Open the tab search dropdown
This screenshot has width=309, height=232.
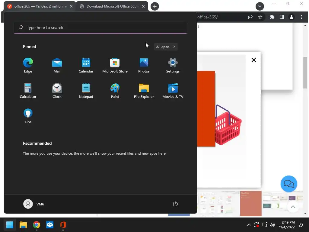pyautogui.click(x=260, y=6)
